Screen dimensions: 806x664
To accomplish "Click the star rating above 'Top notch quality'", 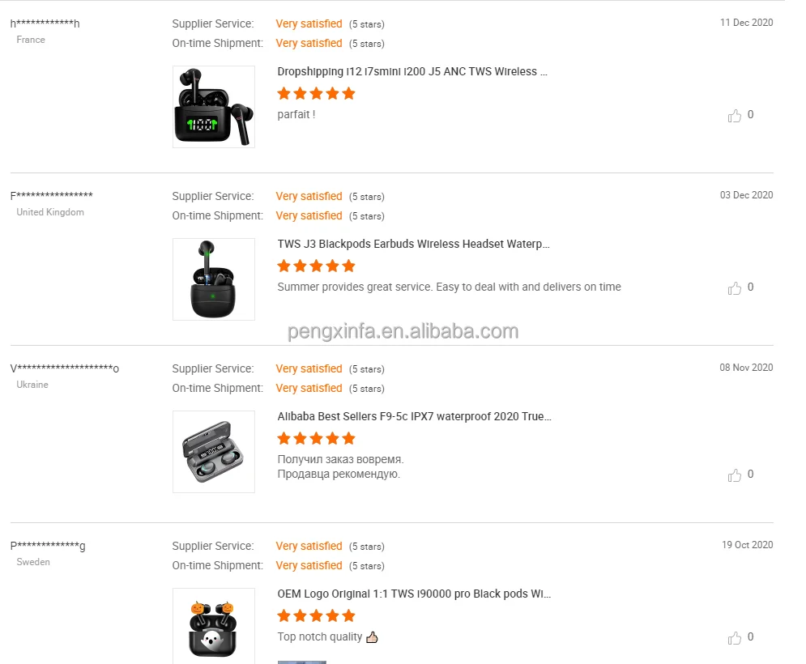I will click(x=316, y=615).
